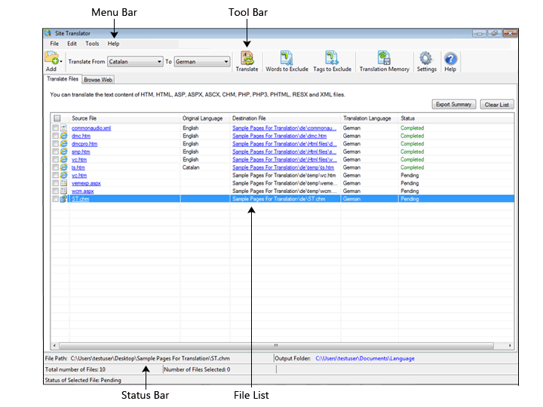Check the wcm.aspx row checkbox
The height and width of the screenshot is (407, 543).
55,191
